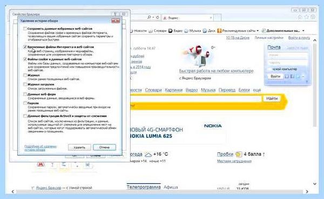Click the yellow traffic icon beside Пробки
Viewport: 324px width, 199px height.
click(x=238, y=154)
